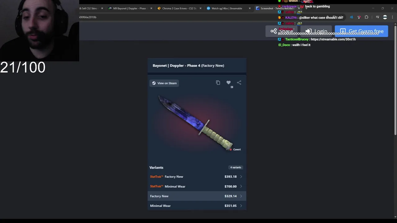397x223 pixels.
Task: Expand the chevron next to $700.00
Action: click(x=241, y=186)
